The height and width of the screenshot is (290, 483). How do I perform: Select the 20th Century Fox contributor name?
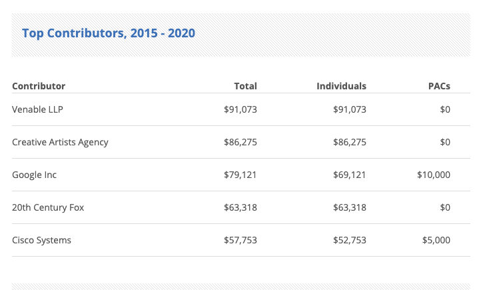pos(48,207)
